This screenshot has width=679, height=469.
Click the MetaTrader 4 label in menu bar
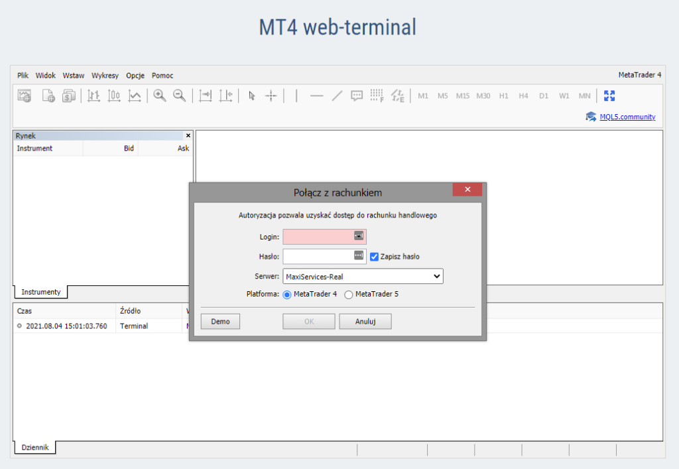640,75
